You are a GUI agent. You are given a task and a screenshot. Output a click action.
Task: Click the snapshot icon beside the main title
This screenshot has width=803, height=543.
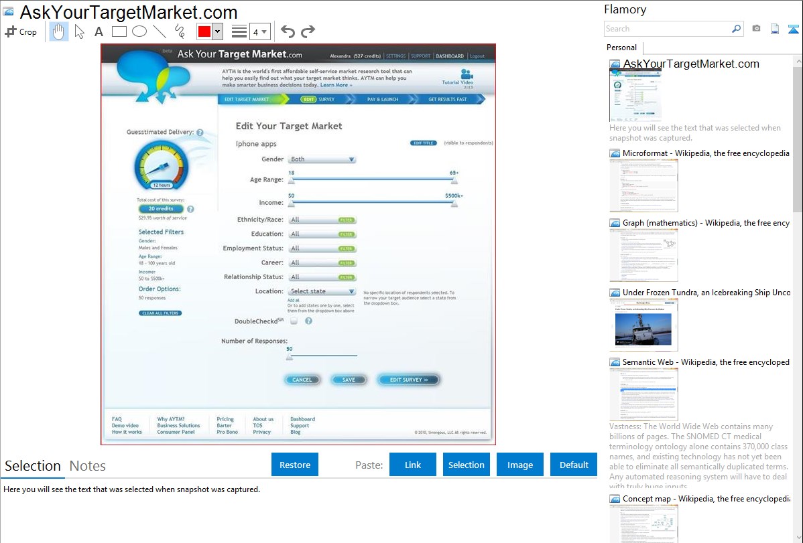tap(9, 12)
